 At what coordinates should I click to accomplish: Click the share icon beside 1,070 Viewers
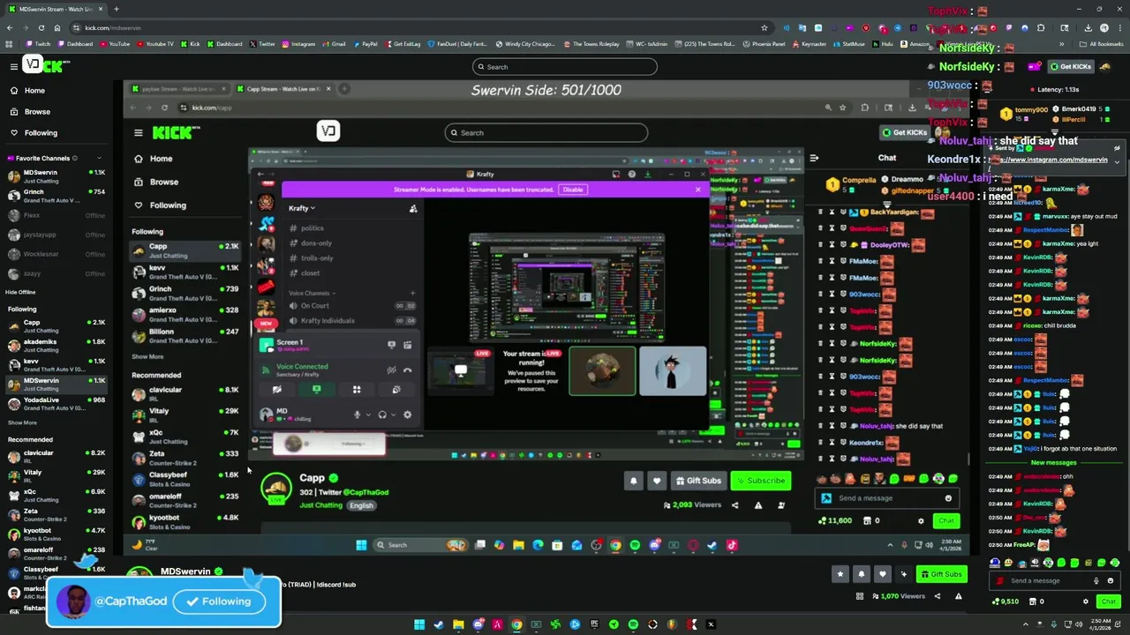[x=938, y=596]
